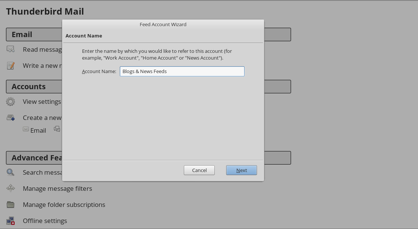
Task: Click the chat bubbles account icon
Action: click(x=57, y=129)
